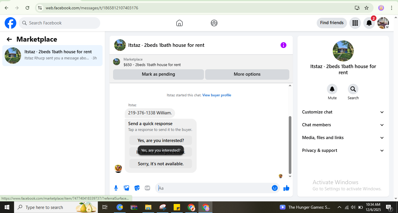Go to the Home feed icon
Screen dimensions: 398x213
coord(179,23)
